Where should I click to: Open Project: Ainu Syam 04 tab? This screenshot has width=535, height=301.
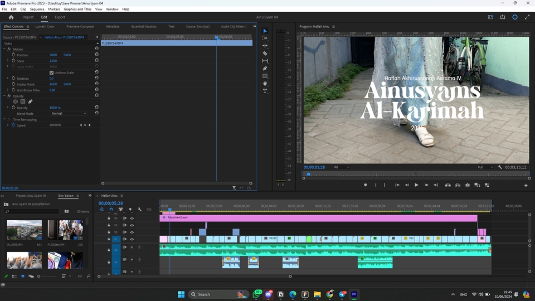(31, 196)
